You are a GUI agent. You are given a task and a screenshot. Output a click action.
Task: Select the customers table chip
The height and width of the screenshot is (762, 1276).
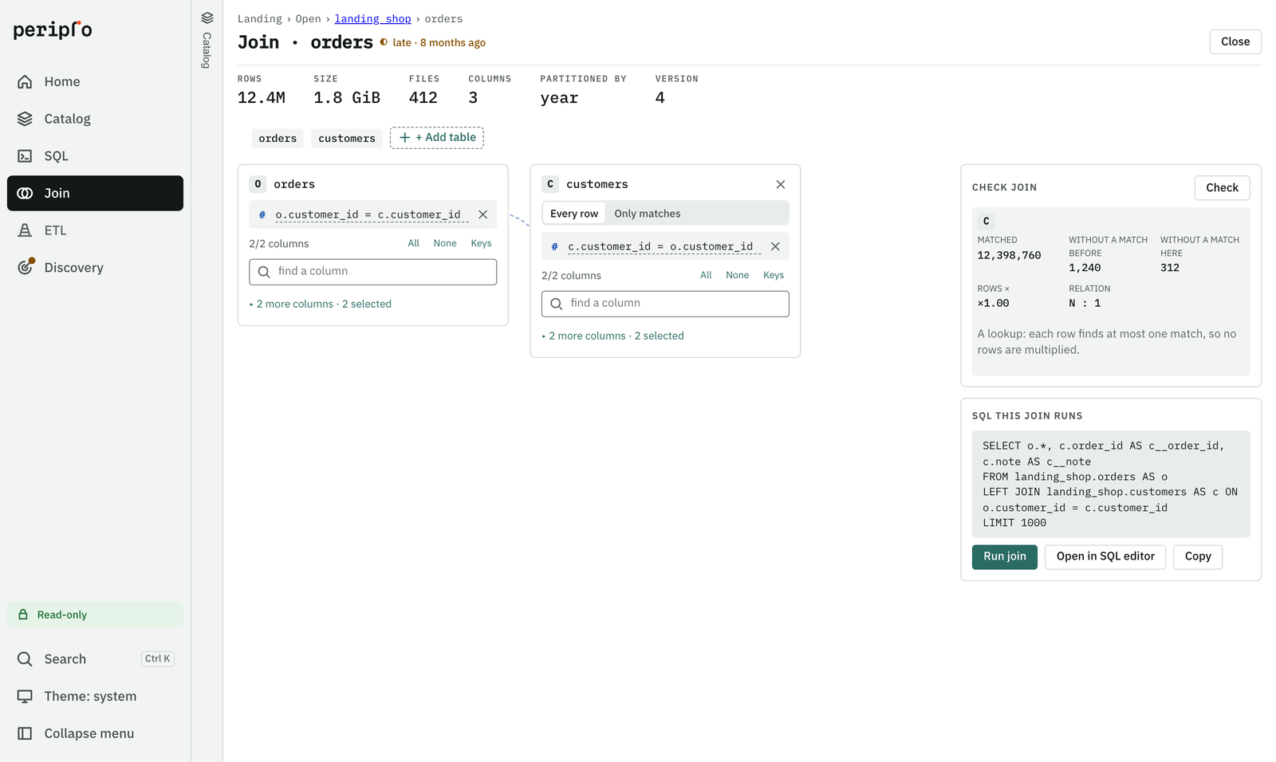click(347, 138)
